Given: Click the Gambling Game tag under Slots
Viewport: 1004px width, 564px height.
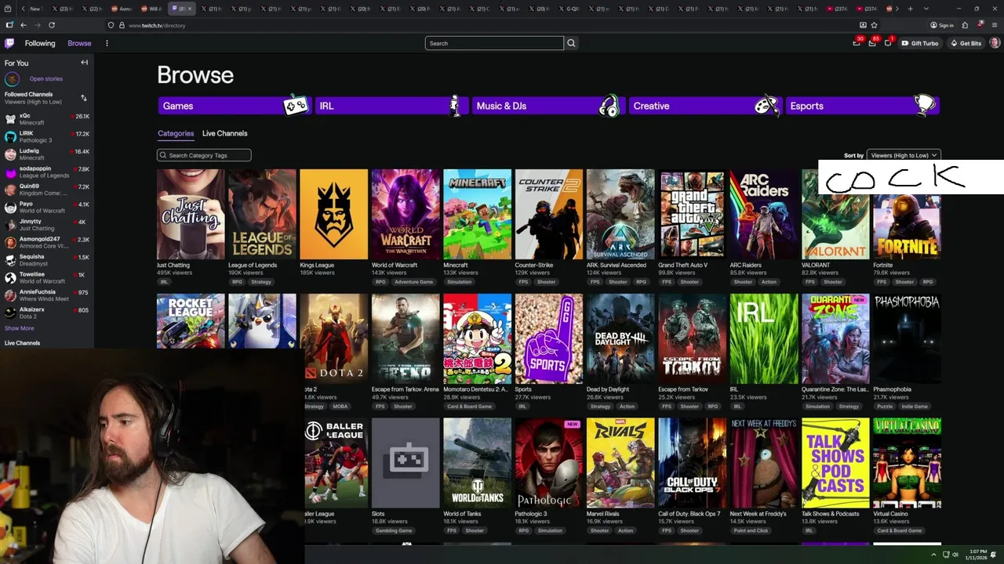Looking at the screenshot, I should (x=394, y=530).
